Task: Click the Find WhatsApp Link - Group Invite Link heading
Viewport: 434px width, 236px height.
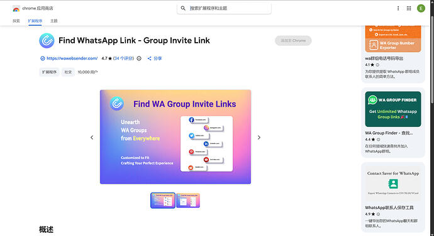Action: 134,41
